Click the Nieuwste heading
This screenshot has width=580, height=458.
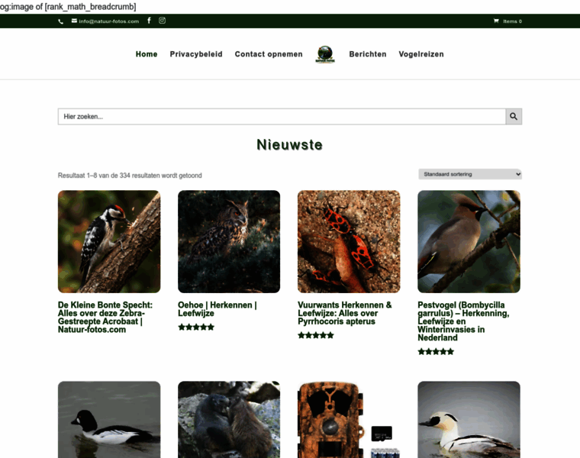pyautogui.click(x=290, y=145)
